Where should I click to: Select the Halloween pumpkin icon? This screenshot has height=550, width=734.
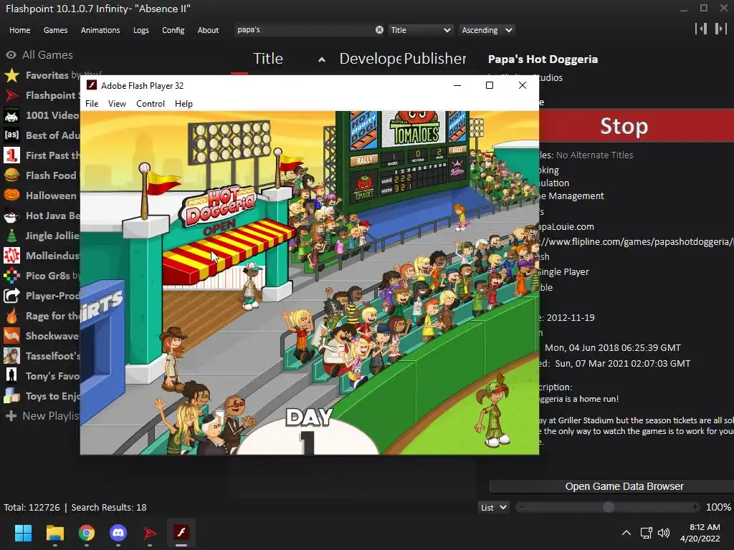point(11,196)
